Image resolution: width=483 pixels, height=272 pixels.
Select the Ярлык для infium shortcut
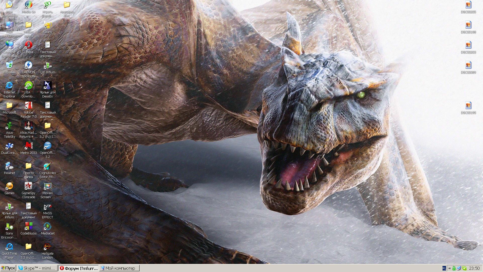[x=9, y=211]
